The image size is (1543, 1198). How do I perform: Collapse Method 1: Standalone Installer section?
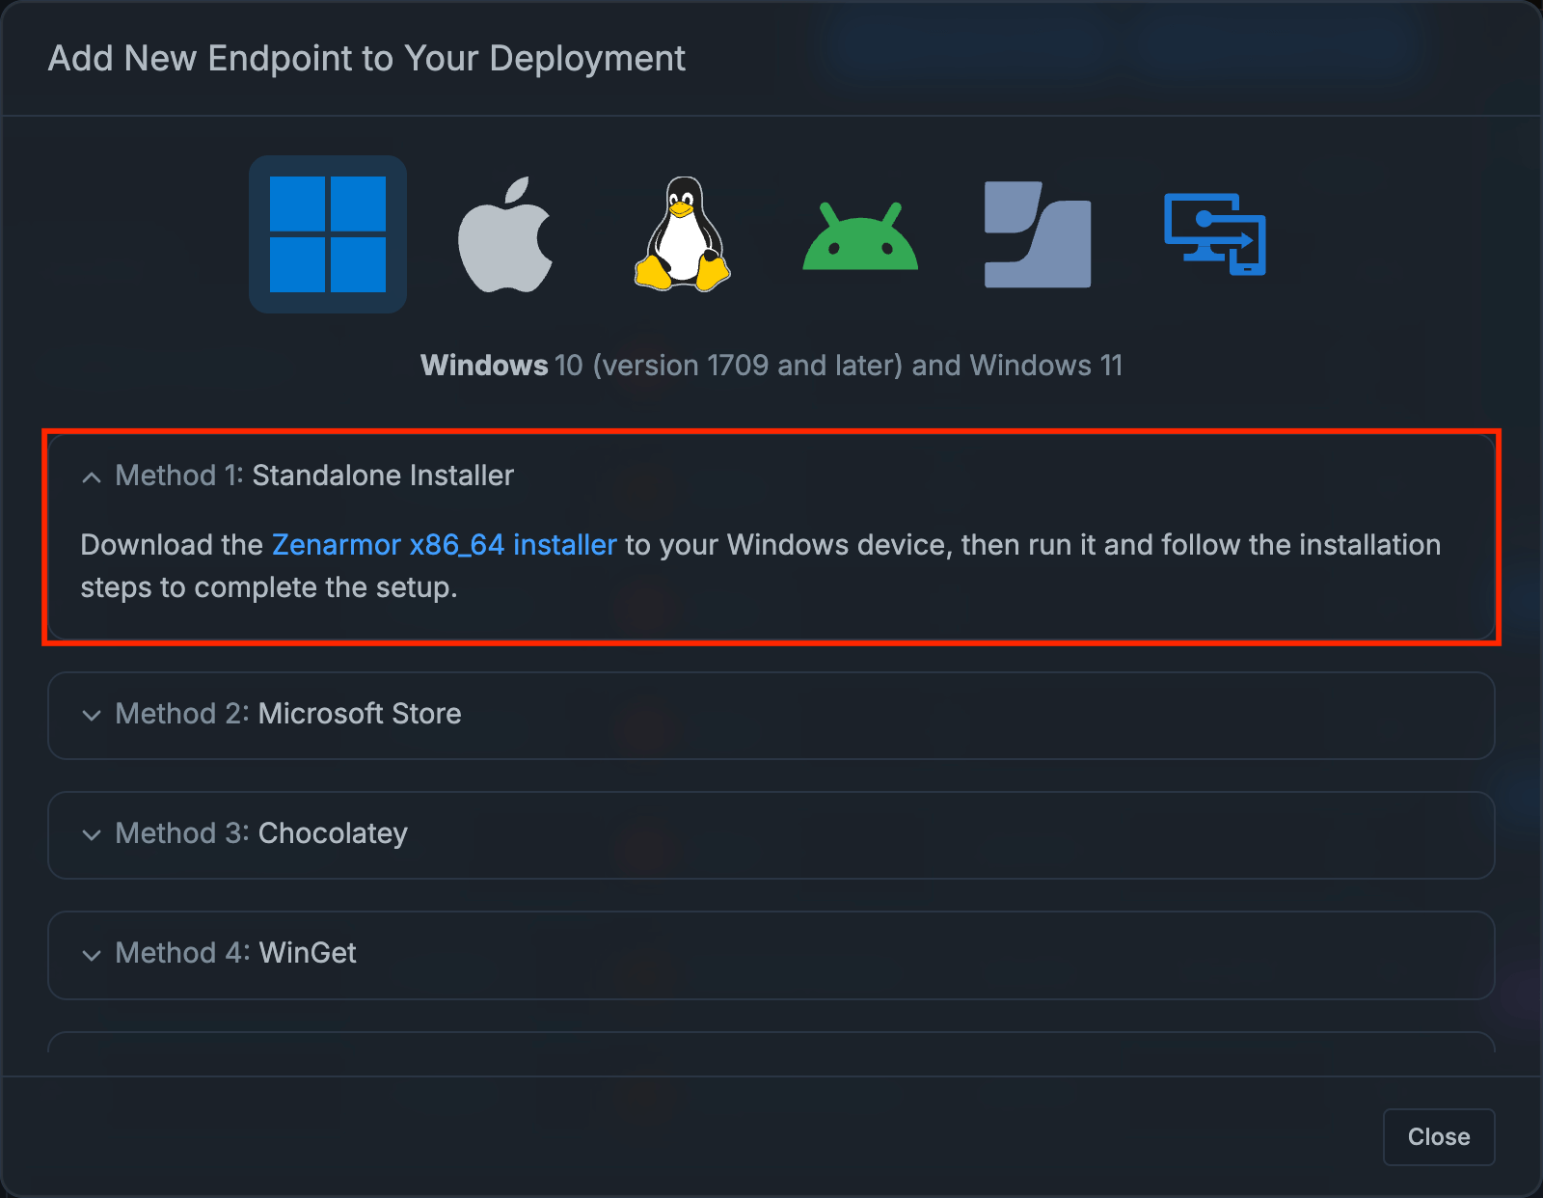[313, 476]
